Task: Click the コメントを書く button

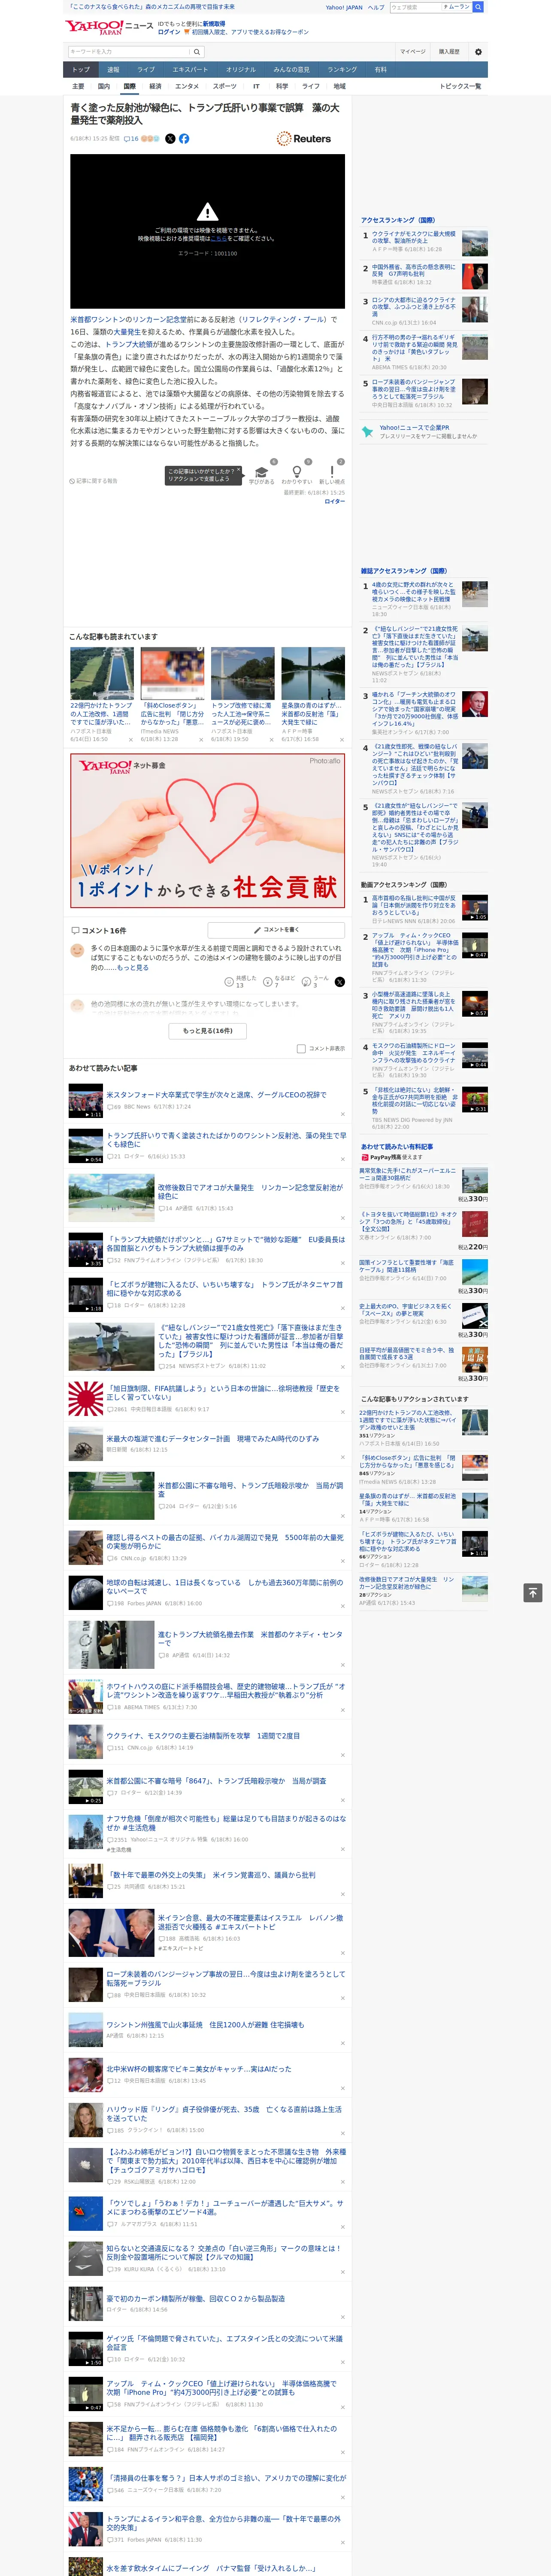Action: tap(276, 930)
